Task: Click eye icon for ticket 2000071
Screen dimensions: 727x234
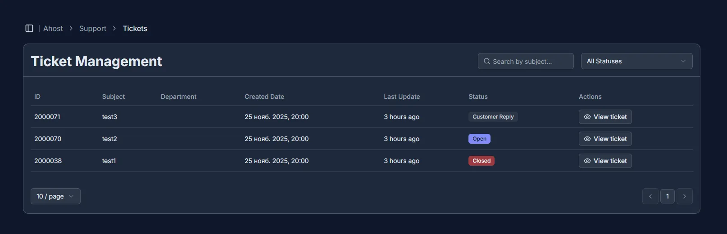Action: pos(587,117)
